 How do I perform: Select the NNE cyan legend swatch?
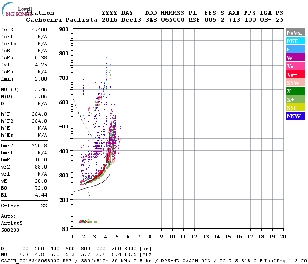[296, 41]
